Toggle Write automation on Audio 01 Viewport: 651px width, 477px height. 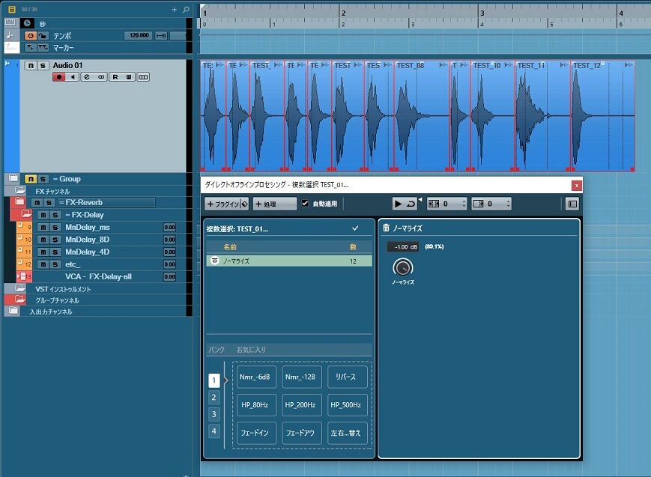coord(129,77)
